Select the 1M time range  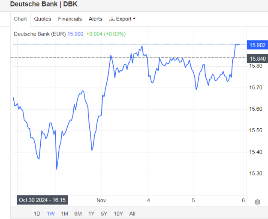[64, 213]
